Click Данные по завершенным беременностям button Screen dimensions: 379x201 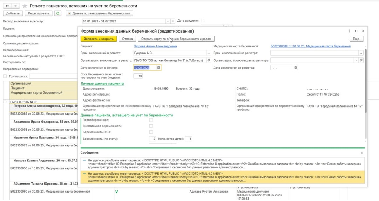pyautogui.click(x=100, y=13)
